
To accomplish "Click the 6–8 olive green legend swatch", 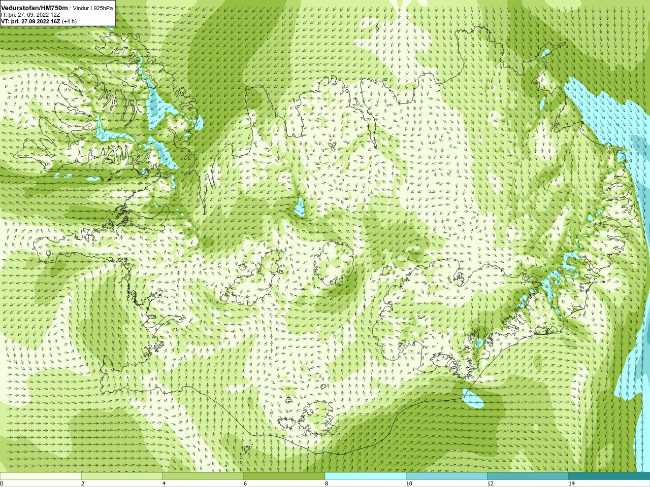I will 284,476.
